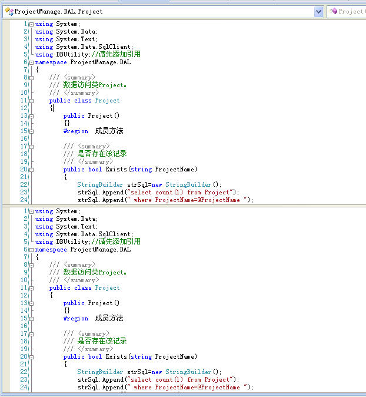Collapse the #region at line 15, lower pane
Image resolution: width=366 pixels, height=397 pixels.
click(31, 319)
